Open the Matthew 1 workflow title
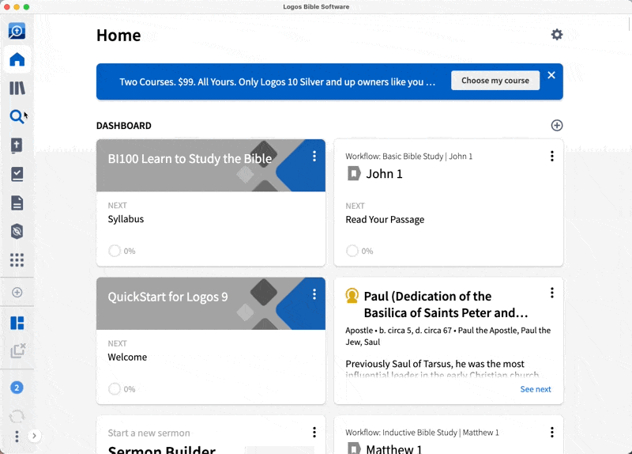The image size is (632, 454). (x=393, y=448)
